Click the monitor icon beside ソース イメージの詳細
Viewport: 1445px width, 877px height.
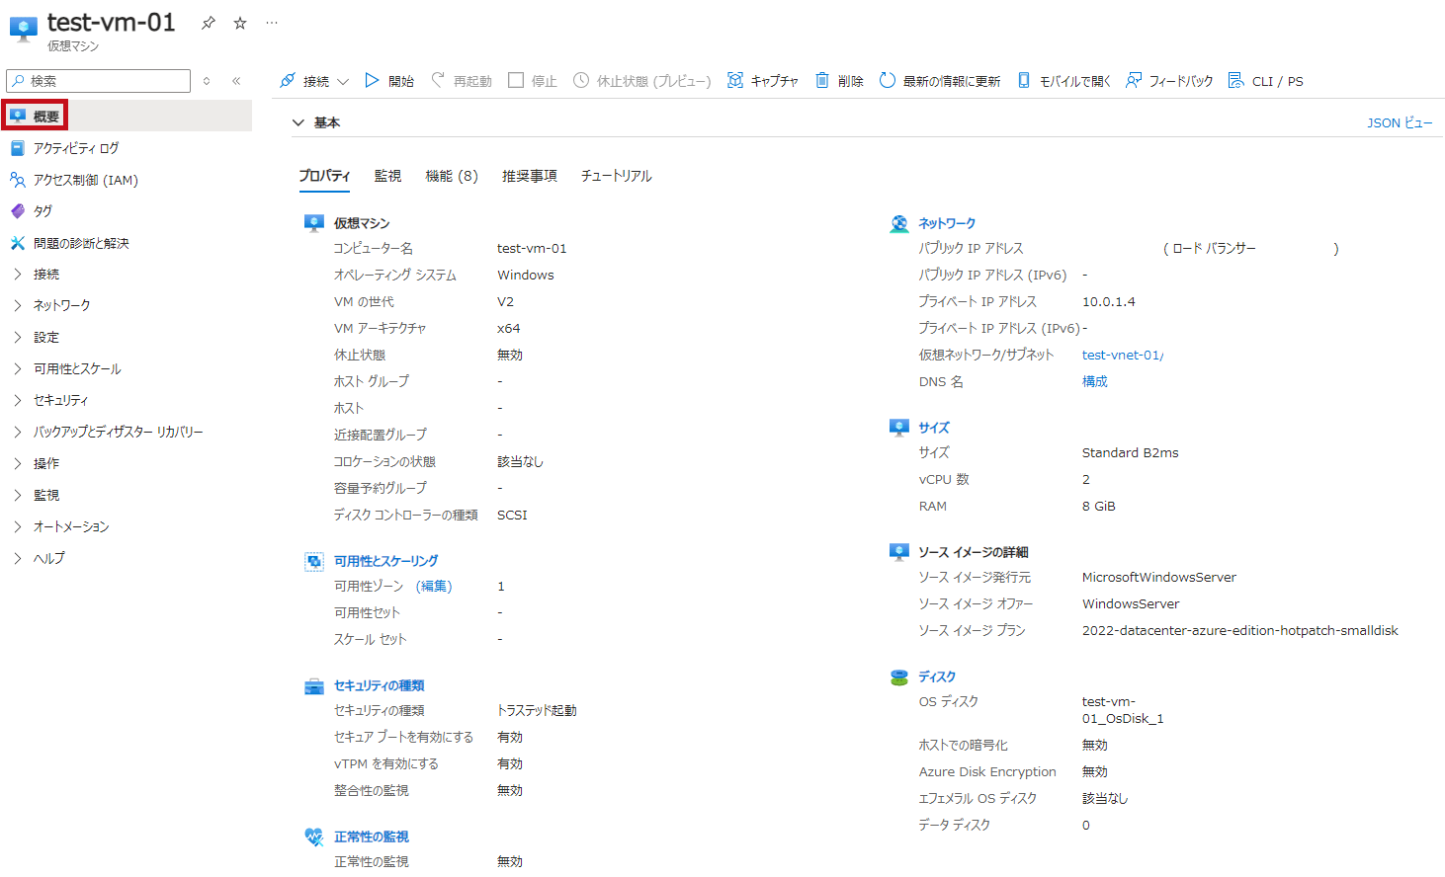point(898,552)
